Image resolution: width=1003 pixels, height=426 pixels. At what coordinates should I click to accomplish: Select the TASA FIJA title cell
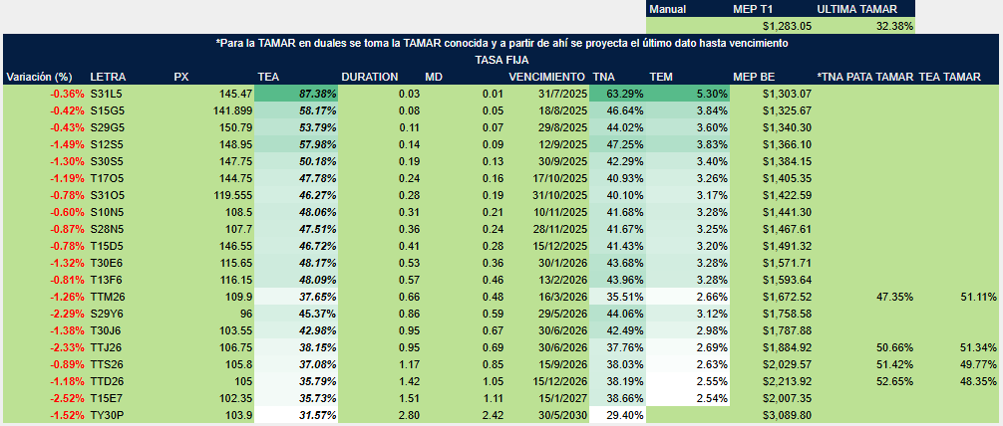click(x=501, y=60)
